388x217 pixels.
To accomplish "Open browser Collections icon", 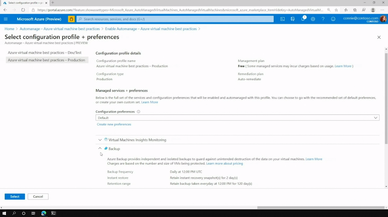I will tap(355, 10).
